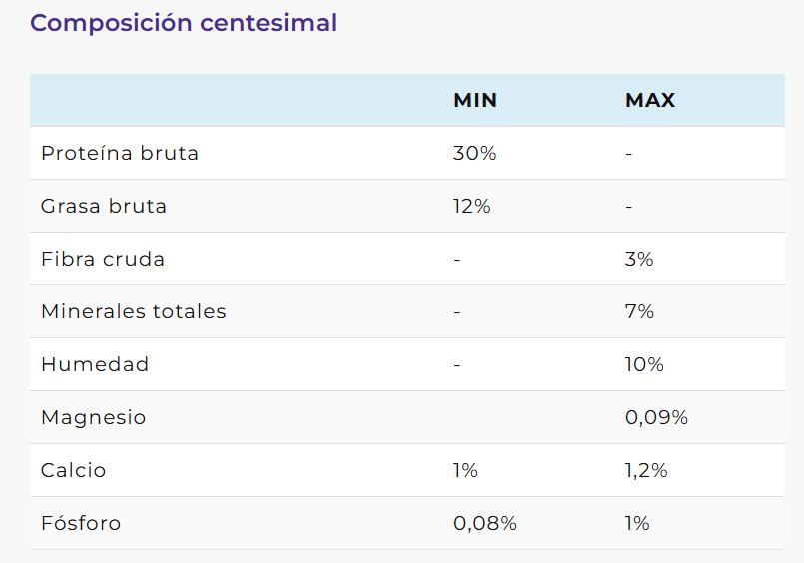804x563 pixels.
Task: Click the Minerales totales row label
Action: pos(134,311)
